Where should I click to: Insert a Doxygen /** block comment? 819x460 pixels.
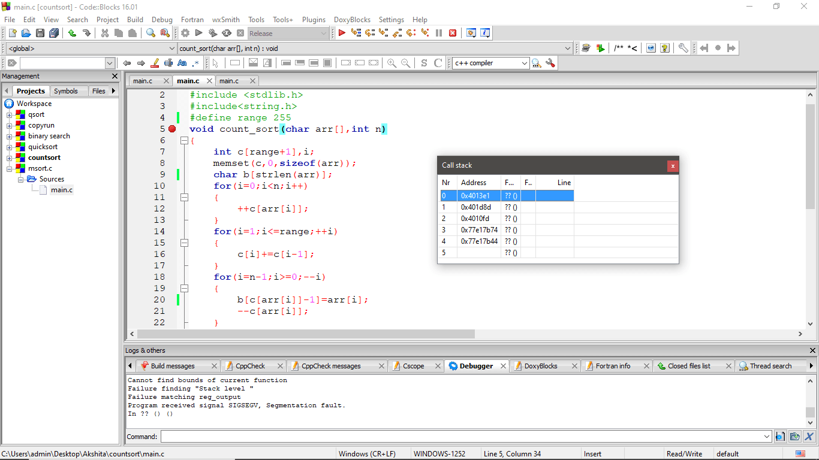(618, 49)
